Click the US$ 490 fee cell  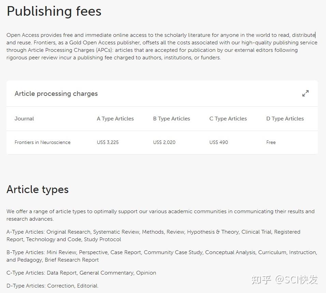point(218,142)
